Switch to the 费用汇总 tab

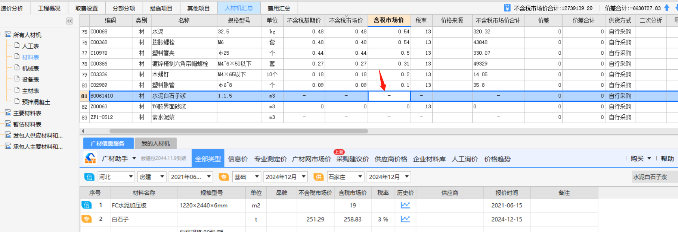[279, 8]
